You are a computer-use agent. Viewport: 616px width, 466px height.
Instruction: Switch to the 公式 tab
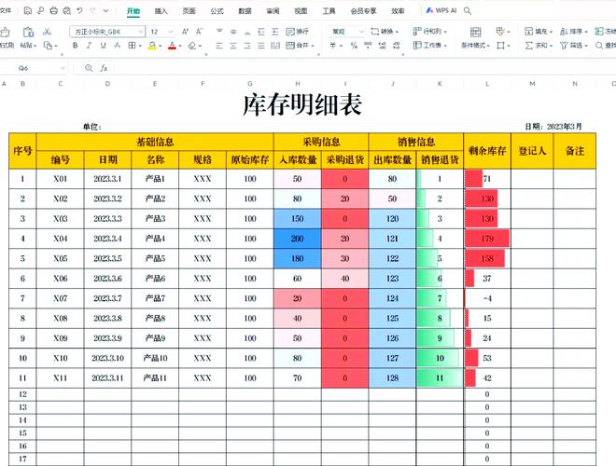[x=217, y=11]
